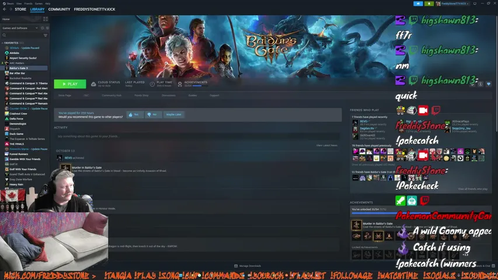Screen dimensions: 498x280
Task: Click View all friends who play
Action: [x=472, y=189]
